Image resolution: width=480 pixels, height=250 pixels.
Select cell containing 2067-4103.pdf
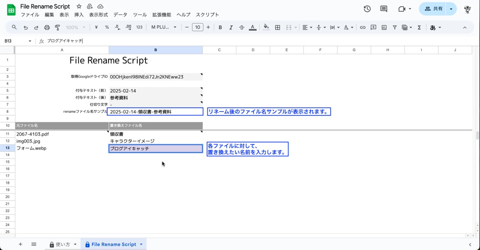(x=62, y=134)
